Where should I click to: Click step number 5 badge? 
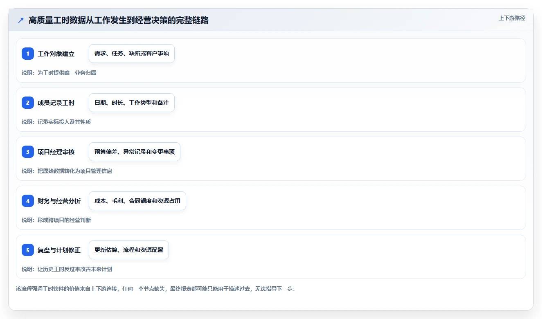point(28,250)
